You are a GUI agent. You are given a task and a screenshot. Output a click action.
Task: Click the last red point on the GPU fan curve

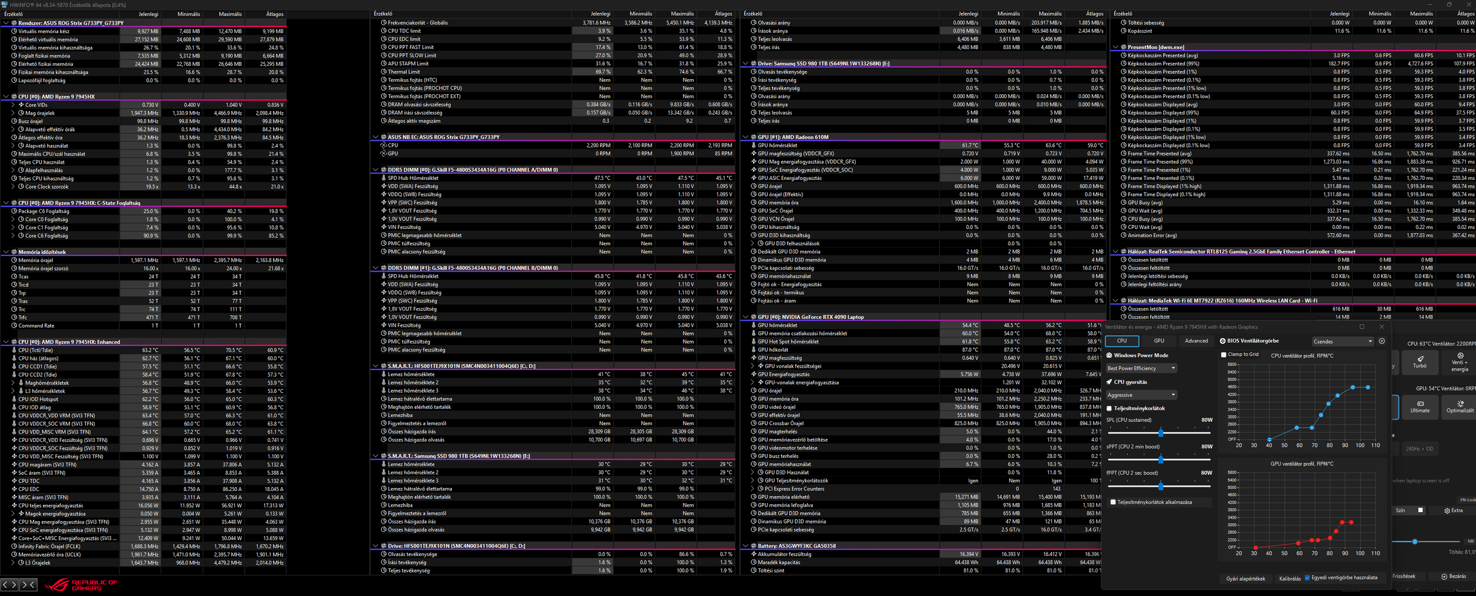1351,522
